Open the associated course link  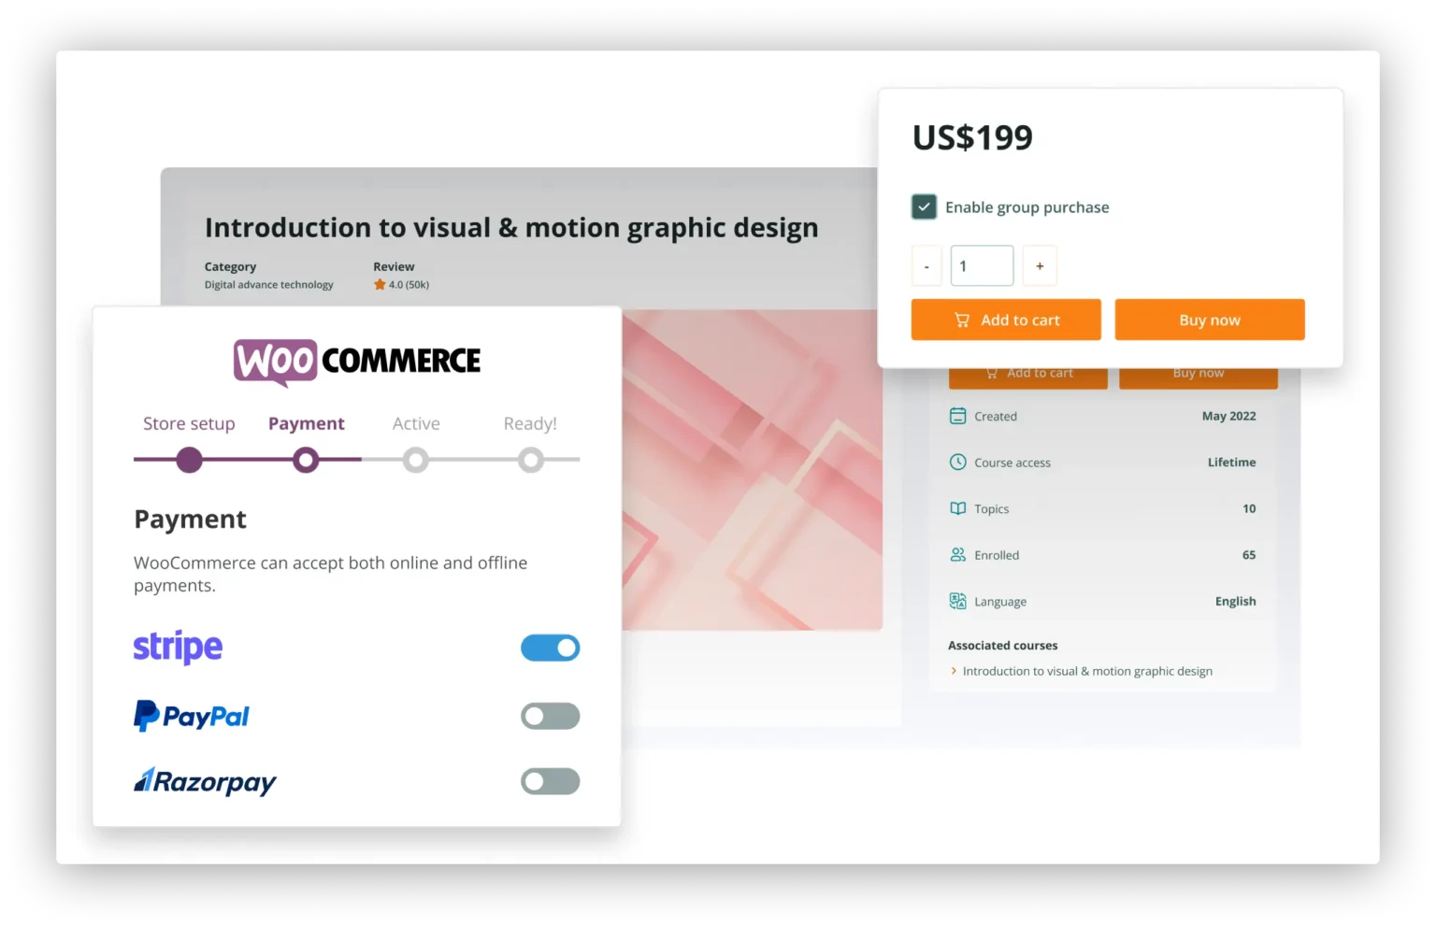point(1087,671)
